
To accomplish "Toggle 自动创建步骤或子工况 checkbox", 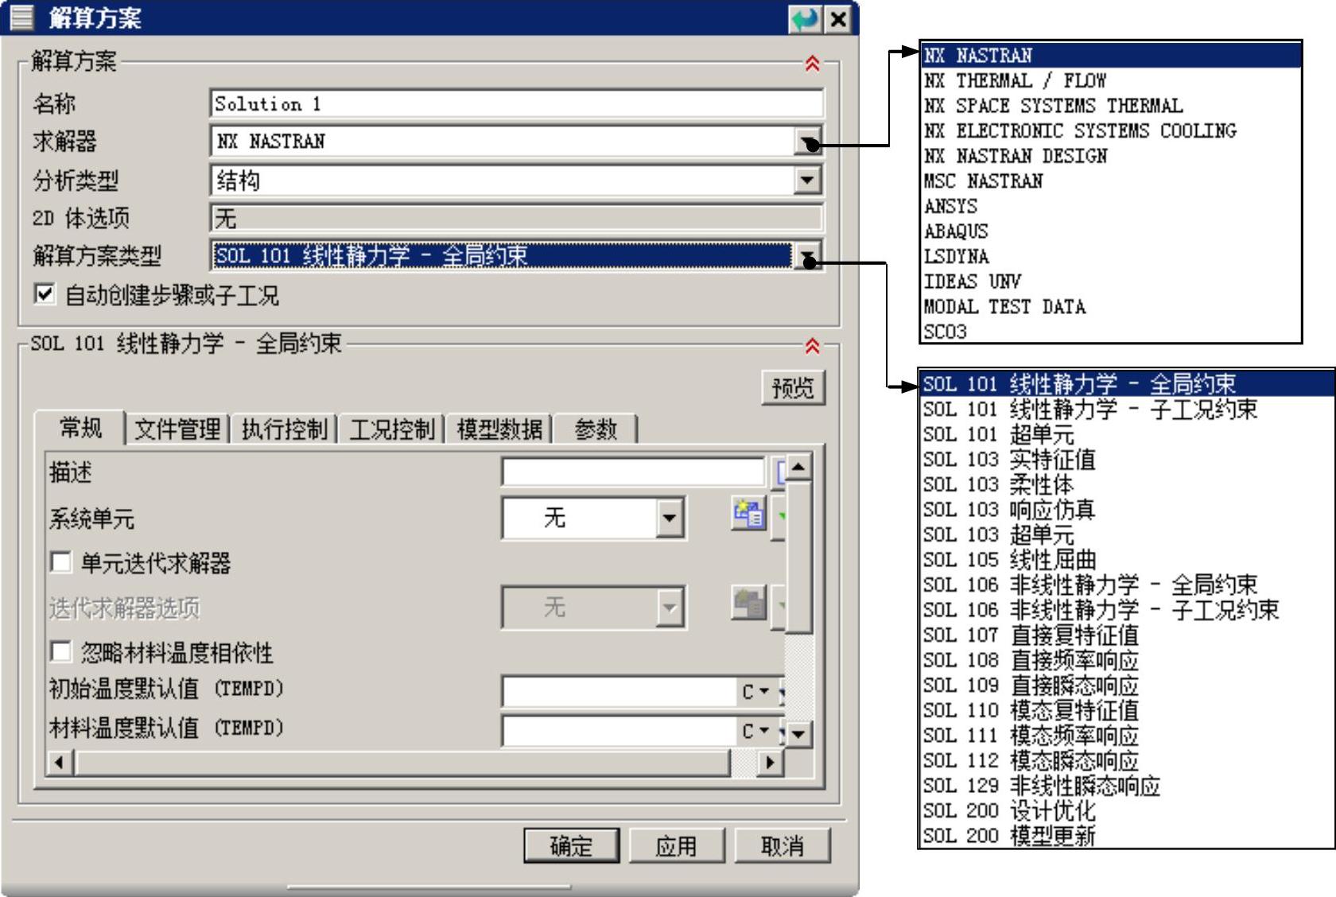I will coord(45,294).
